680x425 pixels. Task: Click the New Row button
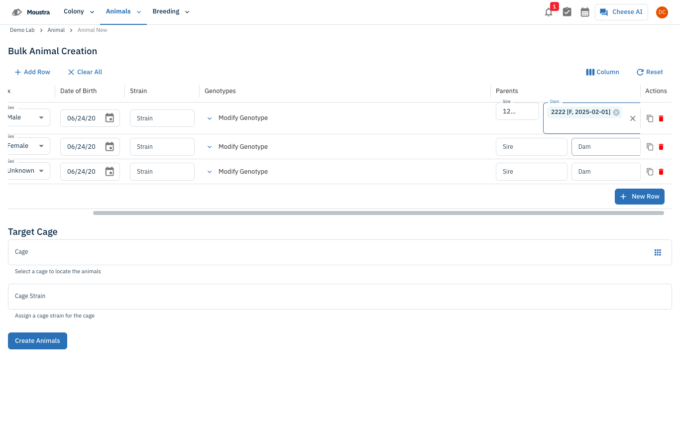[640, 197]
